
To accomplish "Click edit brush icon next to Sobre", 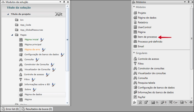I will coord(35,90).
